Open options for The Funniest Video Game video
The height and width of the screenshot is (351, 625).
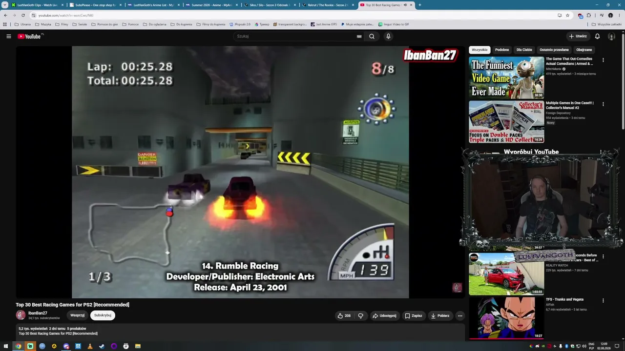click(603, 60)
